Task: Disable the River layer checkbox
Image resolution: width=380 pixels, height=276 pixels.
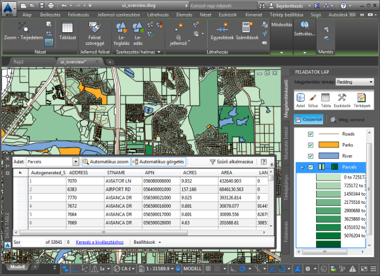Action: click(x=310, y=156)
